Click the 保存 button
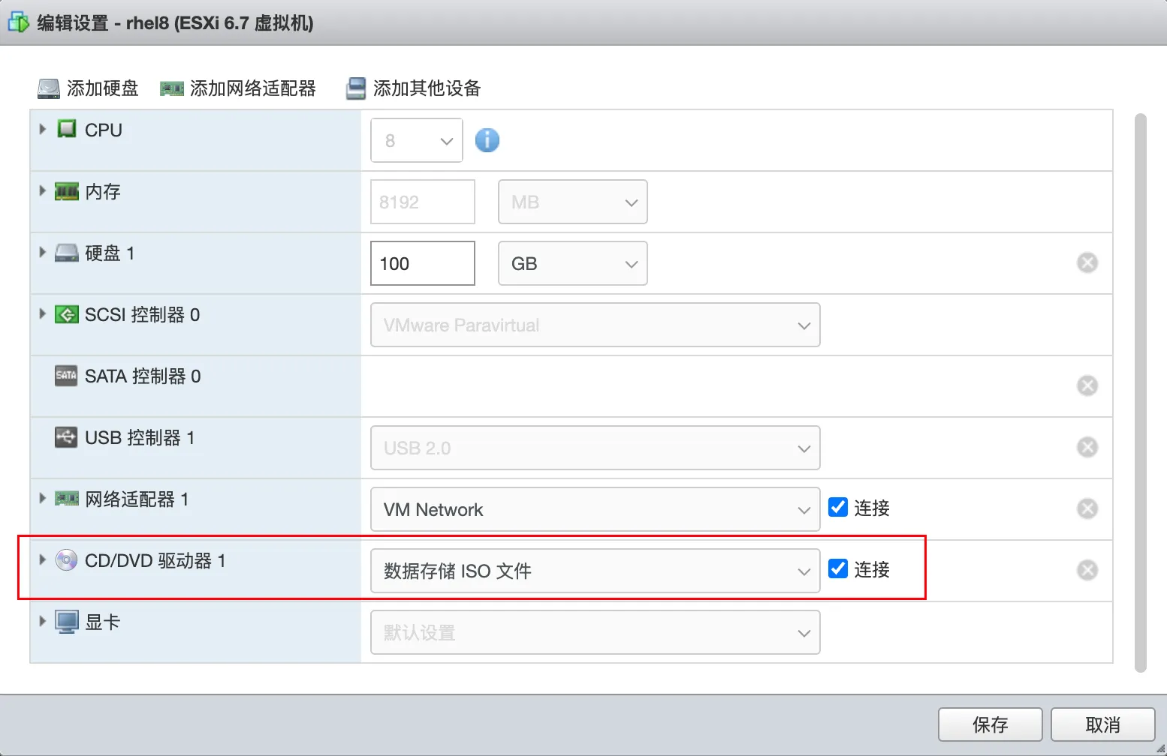Image resolution: width=1167 pixels, height=756 pixels. point(990,724)
